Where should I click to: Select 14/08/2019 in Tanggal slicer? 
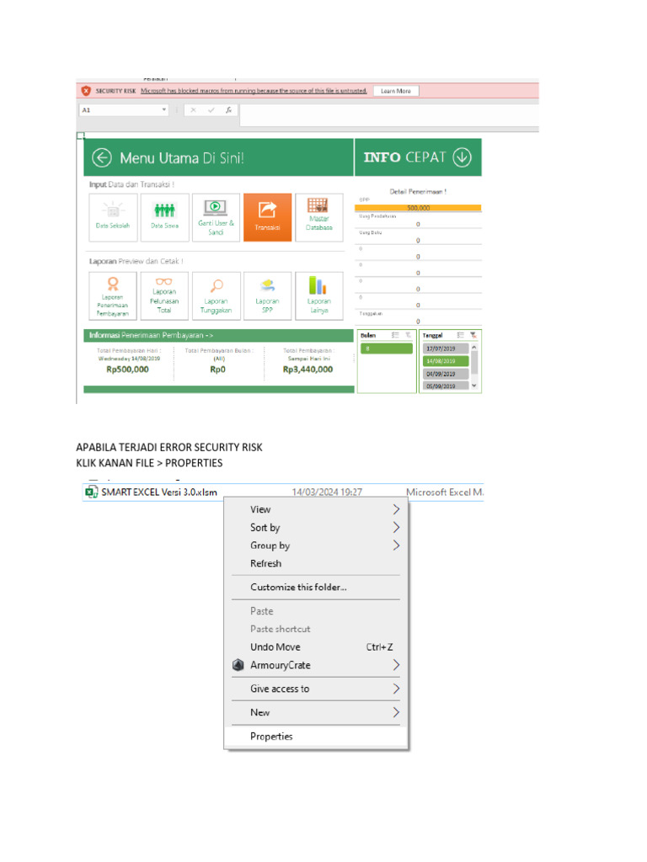coord(446,361)
